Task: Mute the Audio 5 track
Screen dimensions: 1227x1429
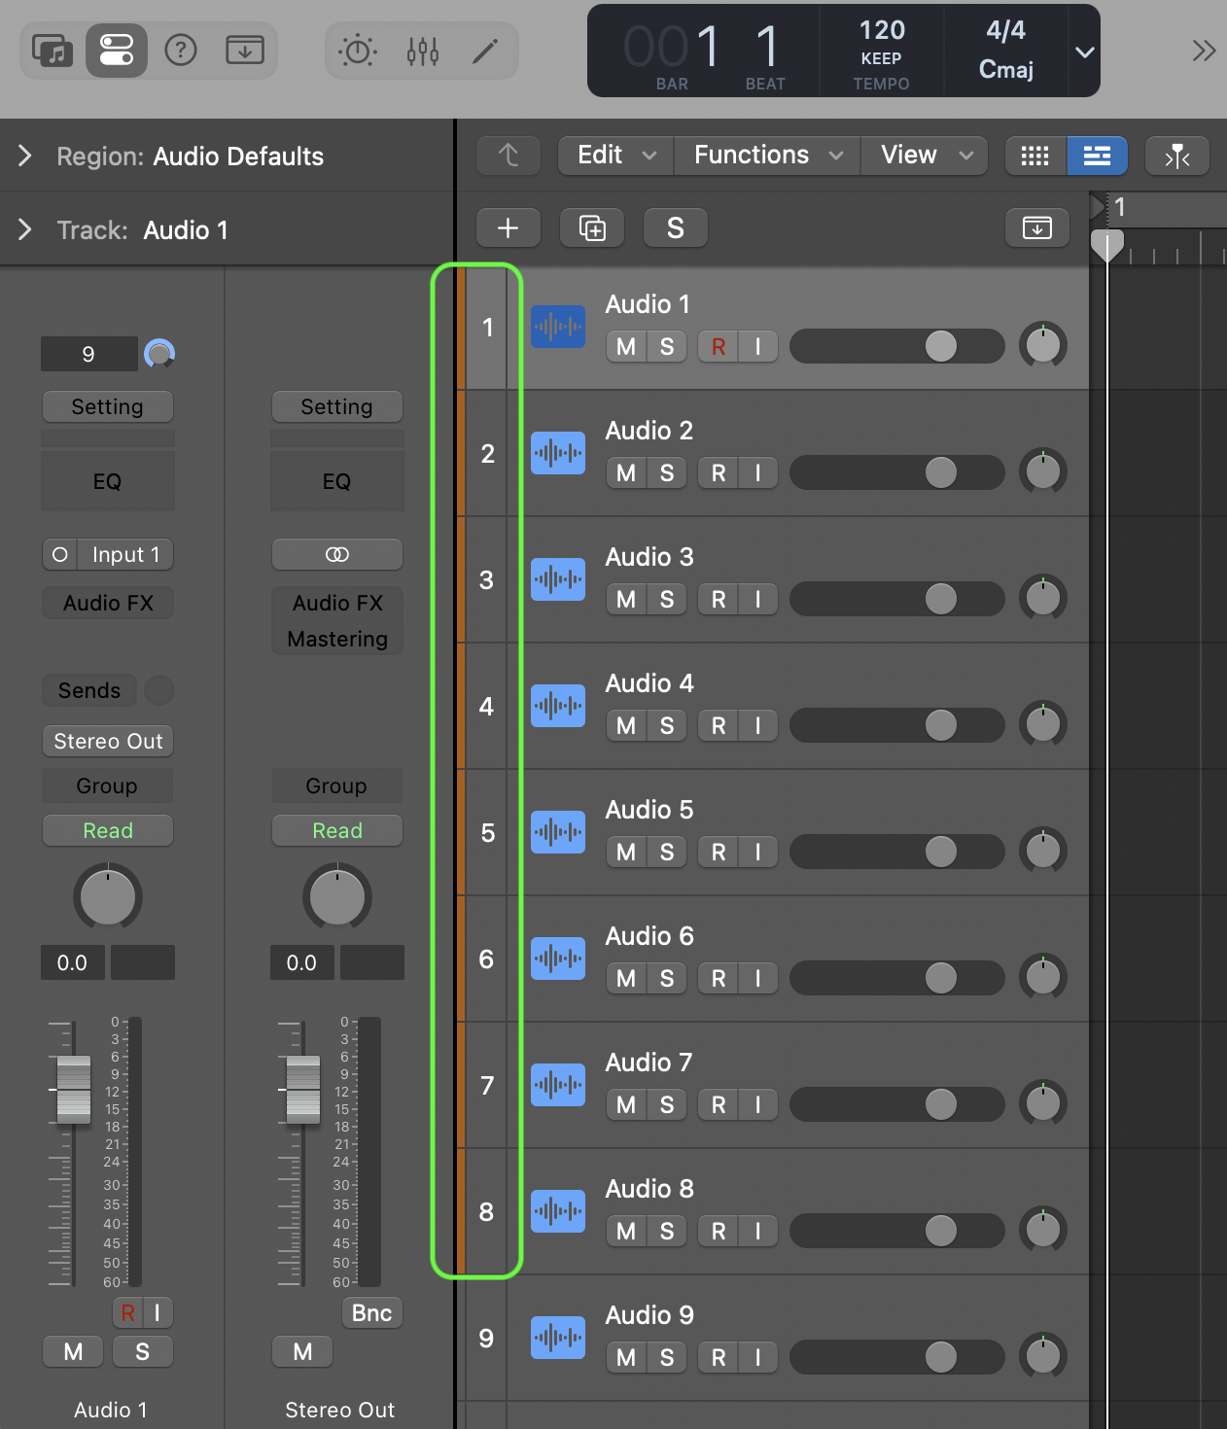Action: [x=626, y=853]
